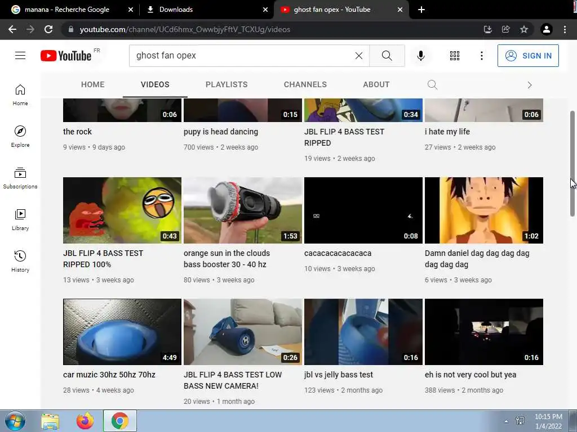
Task: Start voice search with microphone icon
Action: pos(420,56)
